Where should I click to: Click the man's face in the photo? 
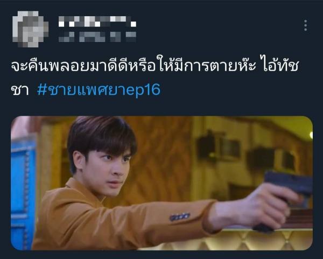tap(105, 172)
